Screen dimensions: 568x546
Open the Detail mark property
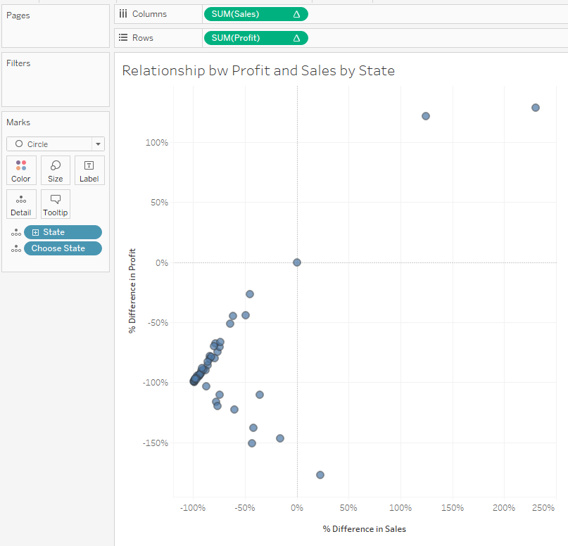(21, 204)
